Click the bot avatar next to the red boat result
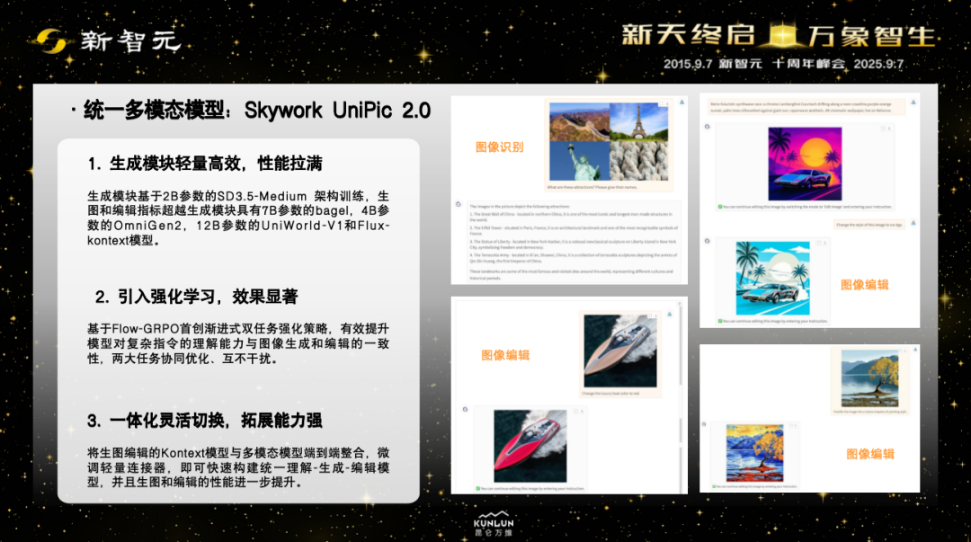This screenshot has width=971, height=542. [465, 410]
